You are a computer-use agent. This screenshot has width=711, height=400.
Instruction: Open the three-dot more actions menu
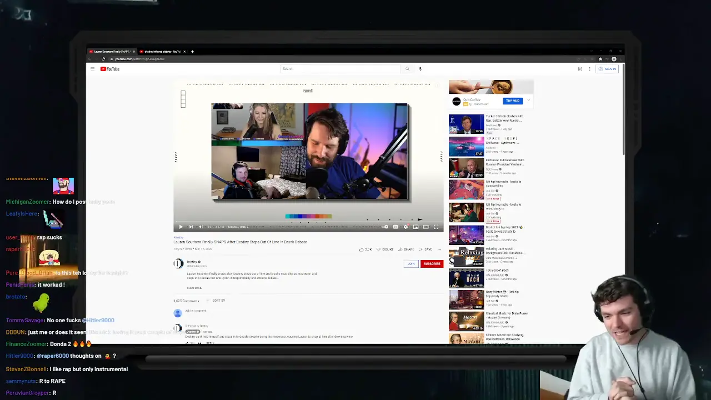pyautogui.click(x=439, y=249)
